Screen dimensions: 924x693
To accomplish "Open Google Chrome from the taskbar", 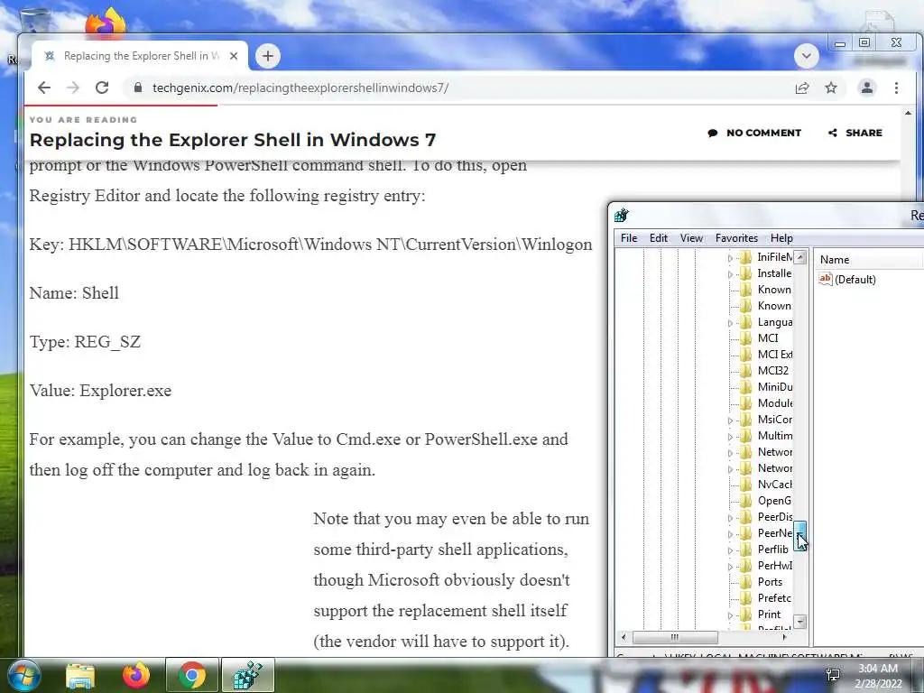I will click(191, 675).
